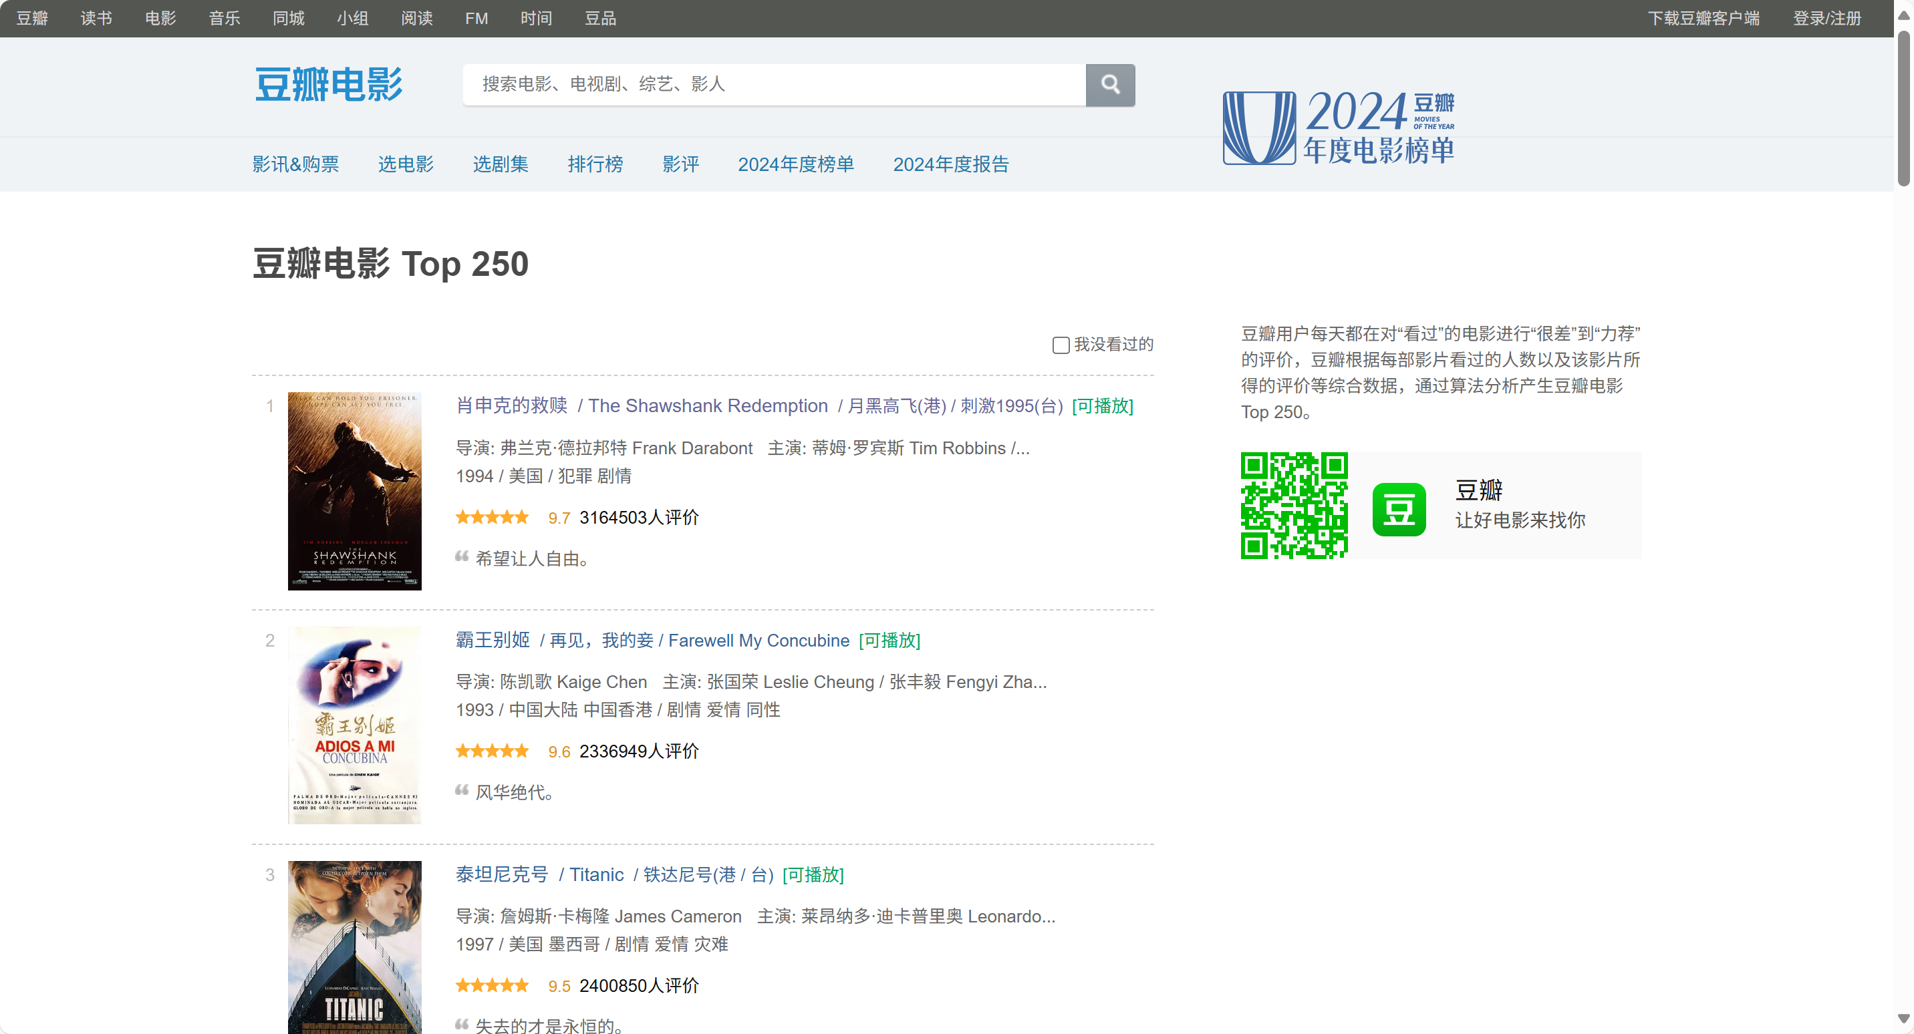
Task: Open the Douban Movies logo
Action: tap(328, 85)
